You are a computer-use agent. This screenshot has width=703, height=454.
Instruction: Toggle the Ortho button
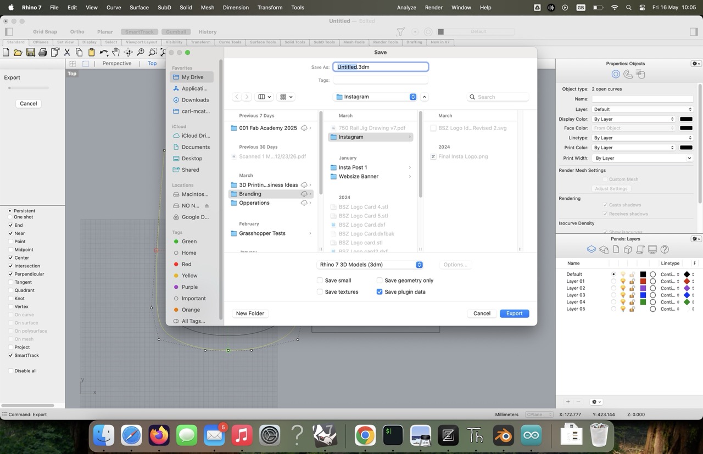pyautogui.click(x=77, y=32)
